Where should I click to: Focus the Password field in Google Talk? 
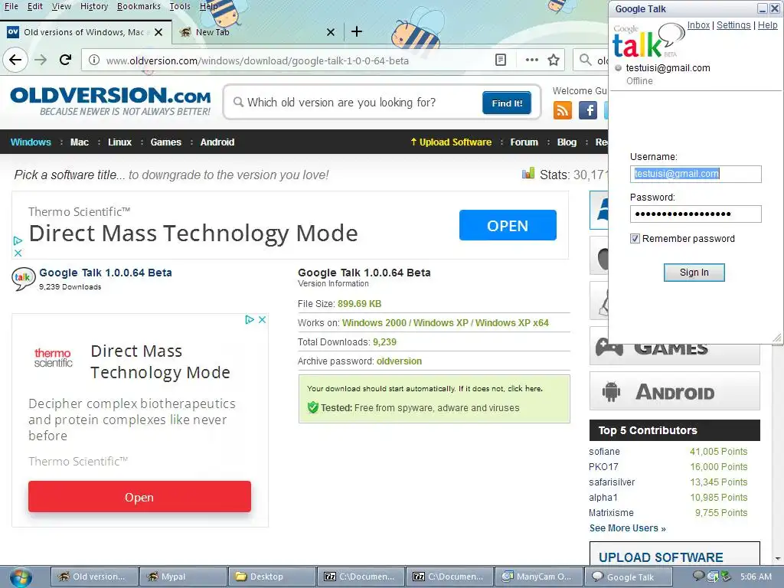695,214
